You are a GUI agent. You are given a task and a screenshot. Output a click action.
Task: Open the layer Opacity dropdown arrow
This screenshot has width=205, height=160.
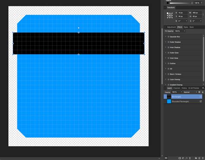(181, 92)
